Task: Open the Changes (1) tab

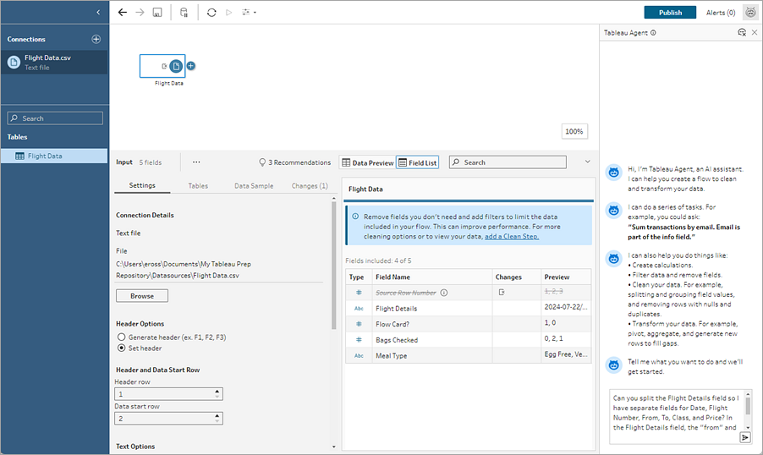Action: coord(310,185)
